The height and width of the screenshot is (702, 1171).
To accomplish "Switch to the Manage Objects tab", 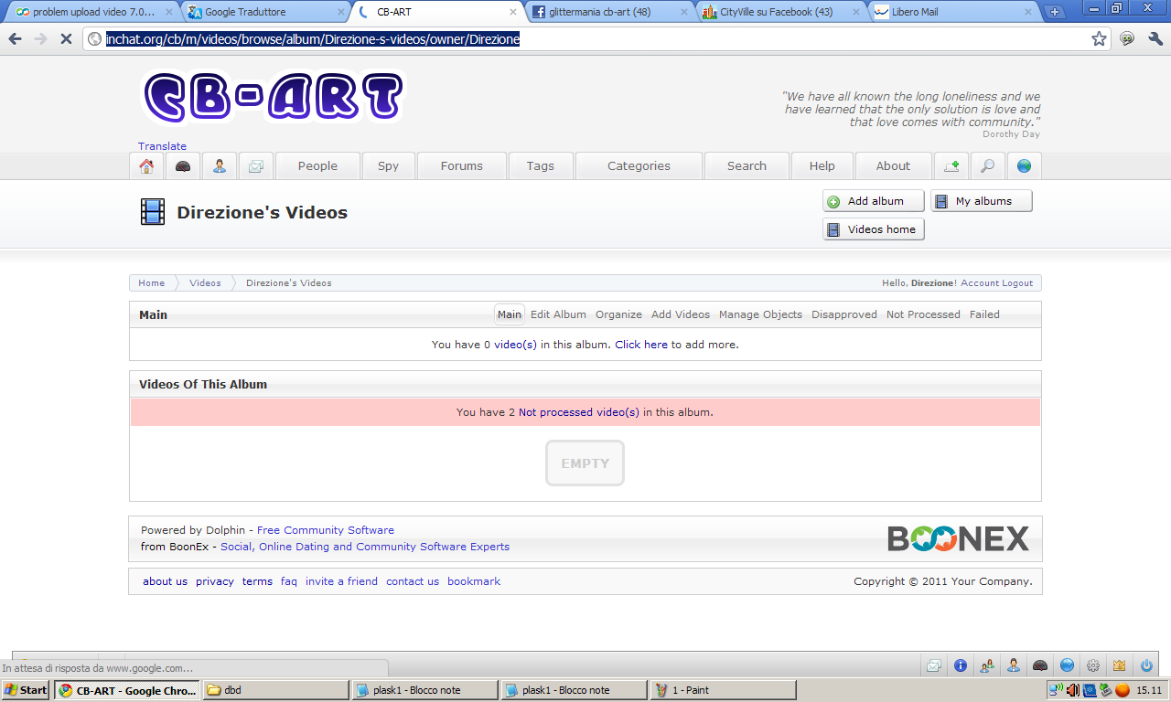I will pyautogui.click(x=760, y=314).
